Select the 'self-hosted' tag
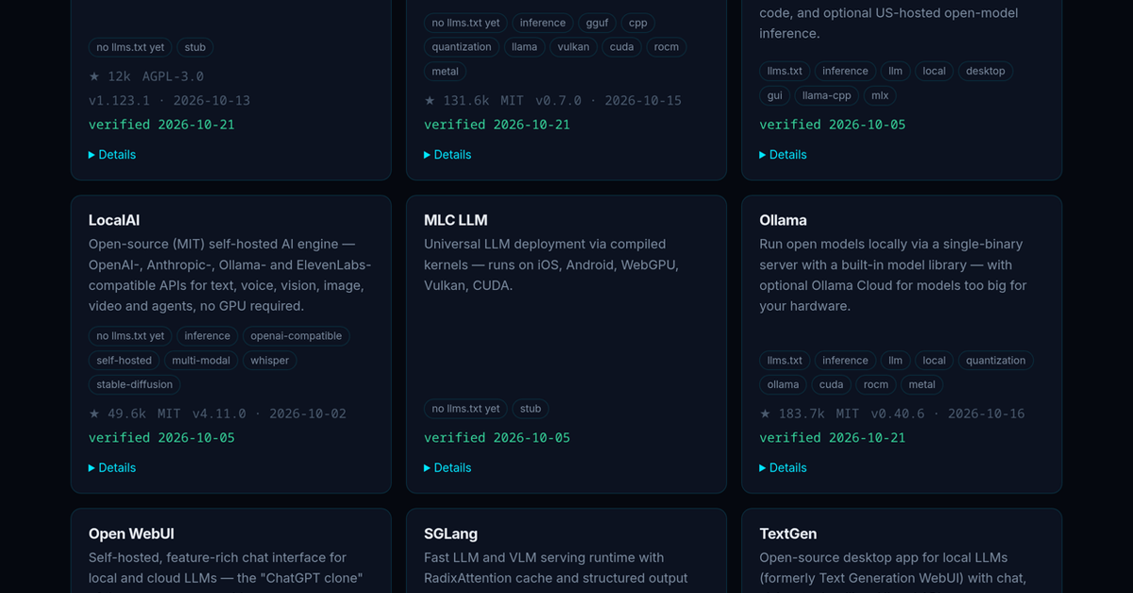The height and width of the screenshot is (593, 1133). click(x=124, y=361)
